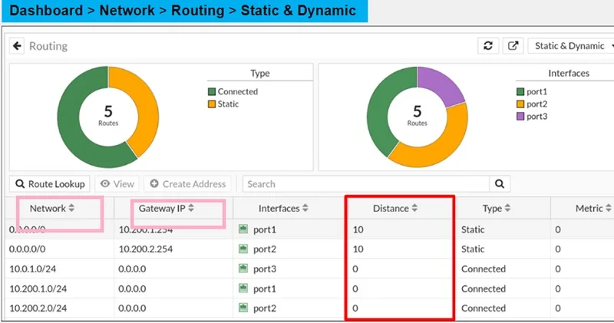Sort by the Gateway IP column header
Image resolution: width=614 pixels, height=323 pixels.
point(167,208)
